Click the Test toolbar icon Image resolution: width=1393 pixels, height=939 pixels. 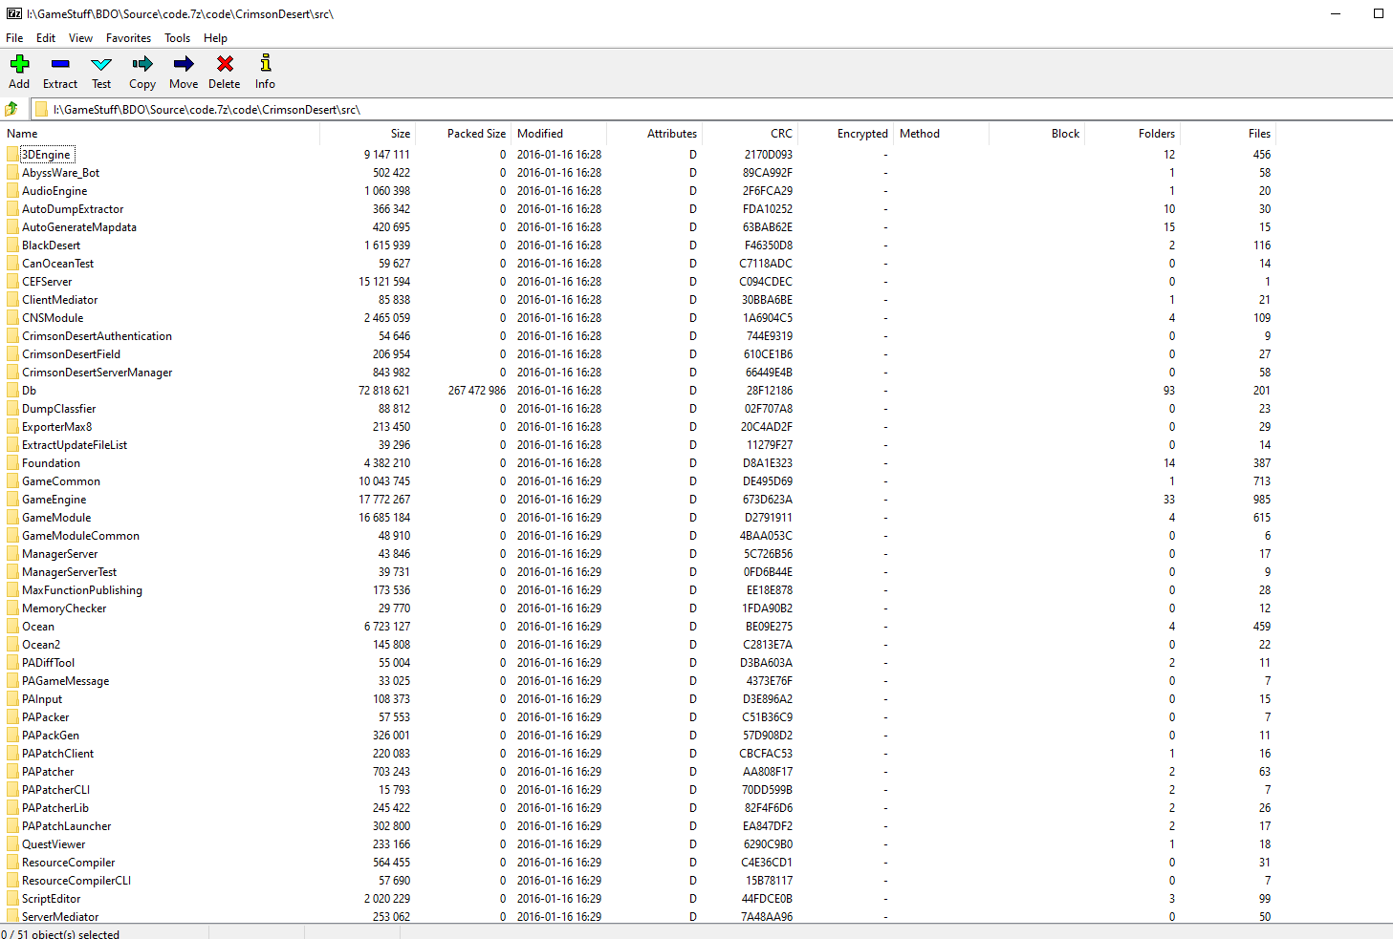tap(101, 64)
